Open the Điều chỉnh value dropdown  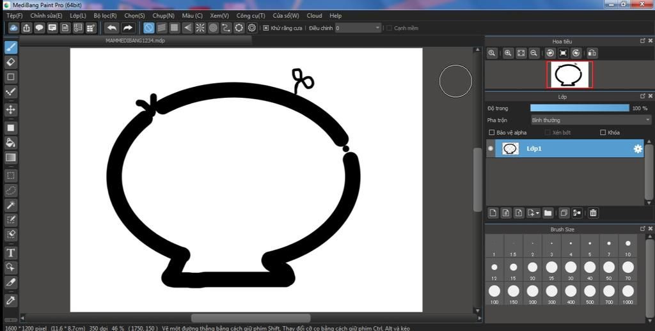[x=358, y=28]
